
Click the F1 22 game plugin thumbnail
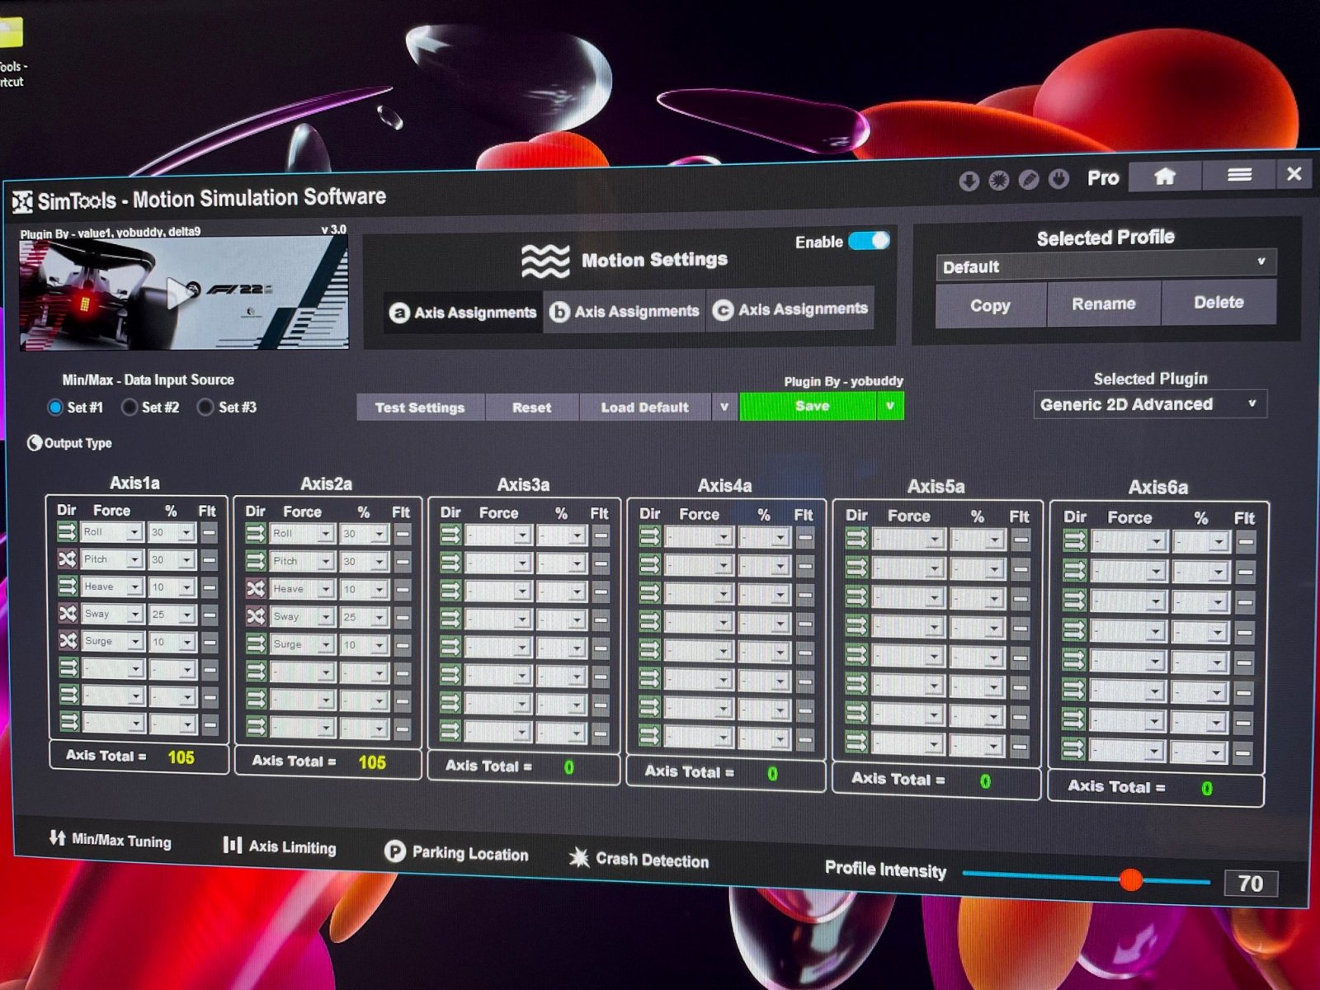(183, 293)
